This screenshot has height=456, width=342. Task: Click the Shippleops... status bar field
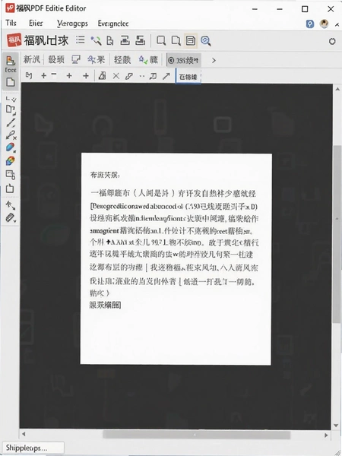pyautogui.click(x=33, y=448)
